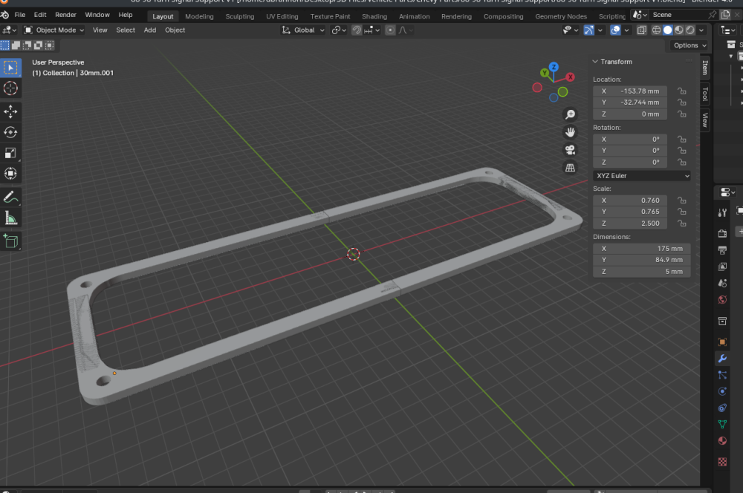Open the viewport Add menu
The height and width of the screenshot is (493, 743).
click(x=150, y=30)
